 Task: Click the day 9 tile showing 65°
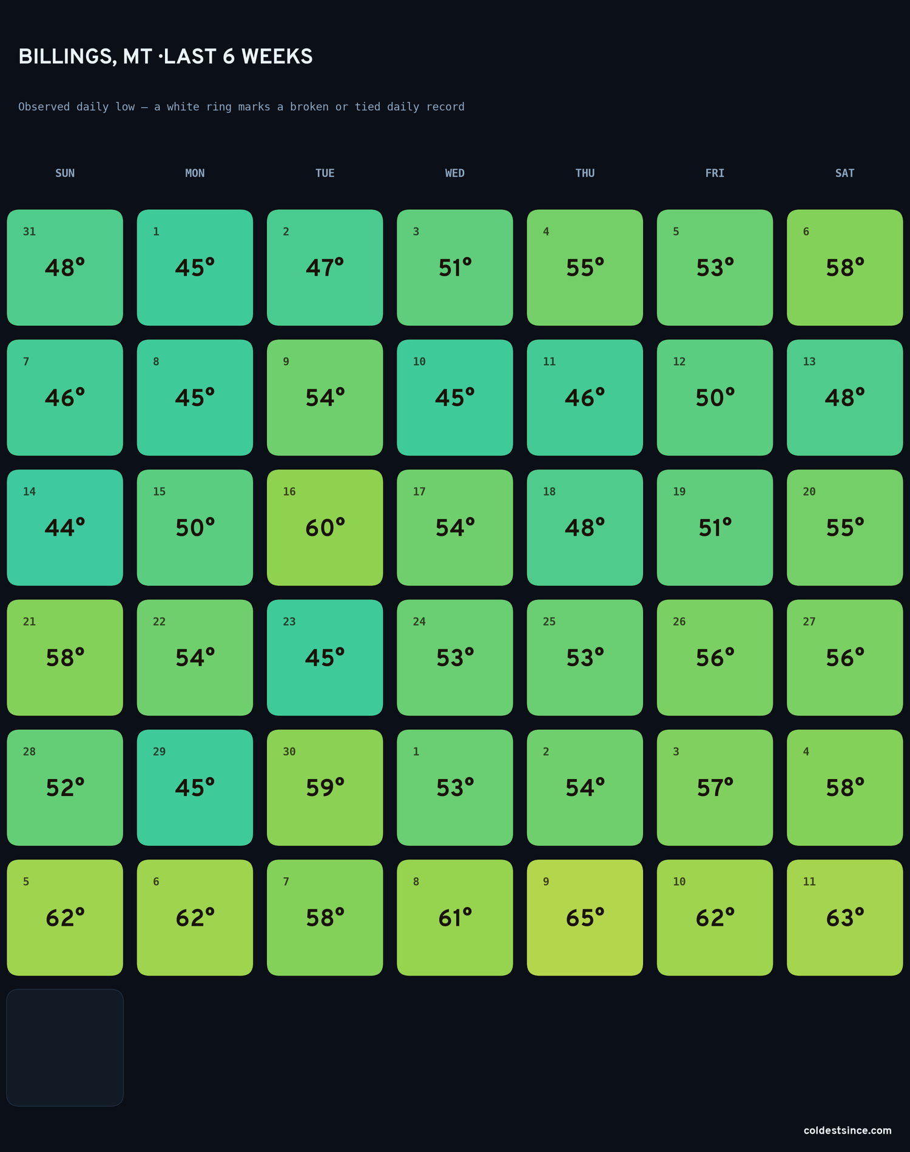click(585, 917)
